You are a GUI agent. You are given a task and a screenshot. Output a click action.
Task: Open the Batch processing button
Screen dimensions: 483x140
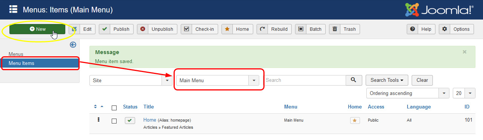point(310,29)
